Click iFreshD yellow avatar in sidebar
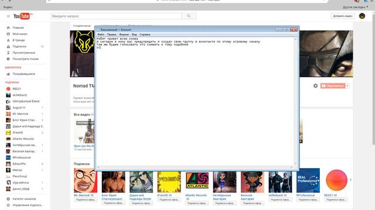The width and height of the screenshot is (375, 210). click(8, 132)
